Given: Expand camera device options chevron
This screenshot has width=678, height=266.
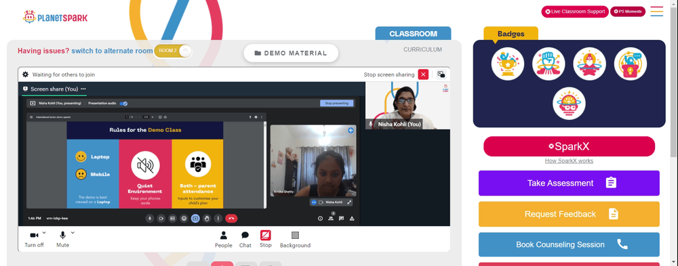Looking at the screenshot, I should [x=44, y=233].
